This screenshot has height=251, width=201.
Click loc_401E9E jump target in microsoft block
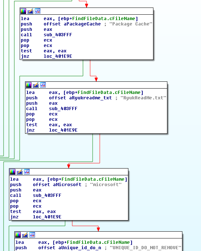[x=47, y=217]
